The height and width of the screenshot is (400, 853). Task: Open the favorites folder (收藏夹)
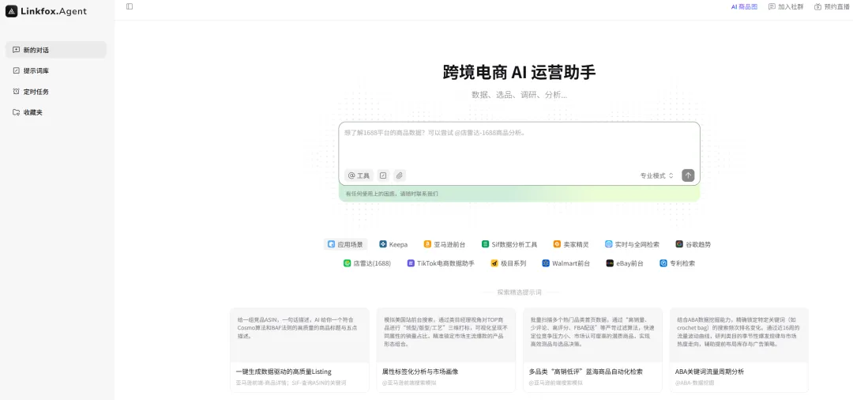pyautogui.click(x=56, y=112)
